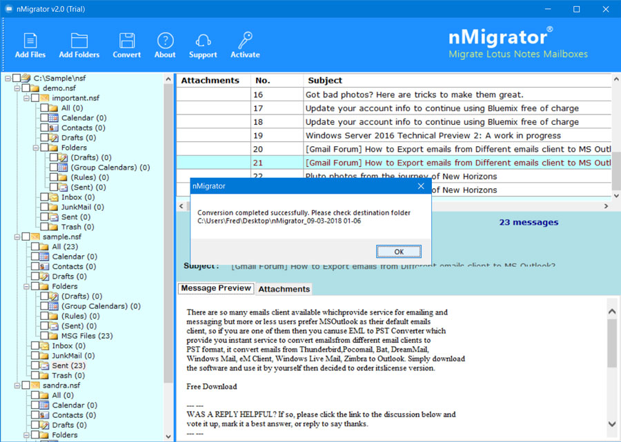Screen dimensions: 621x442
Task: Collapse the demo.nsf tree node
Action: pyautogui.click(x=17, y=88)
